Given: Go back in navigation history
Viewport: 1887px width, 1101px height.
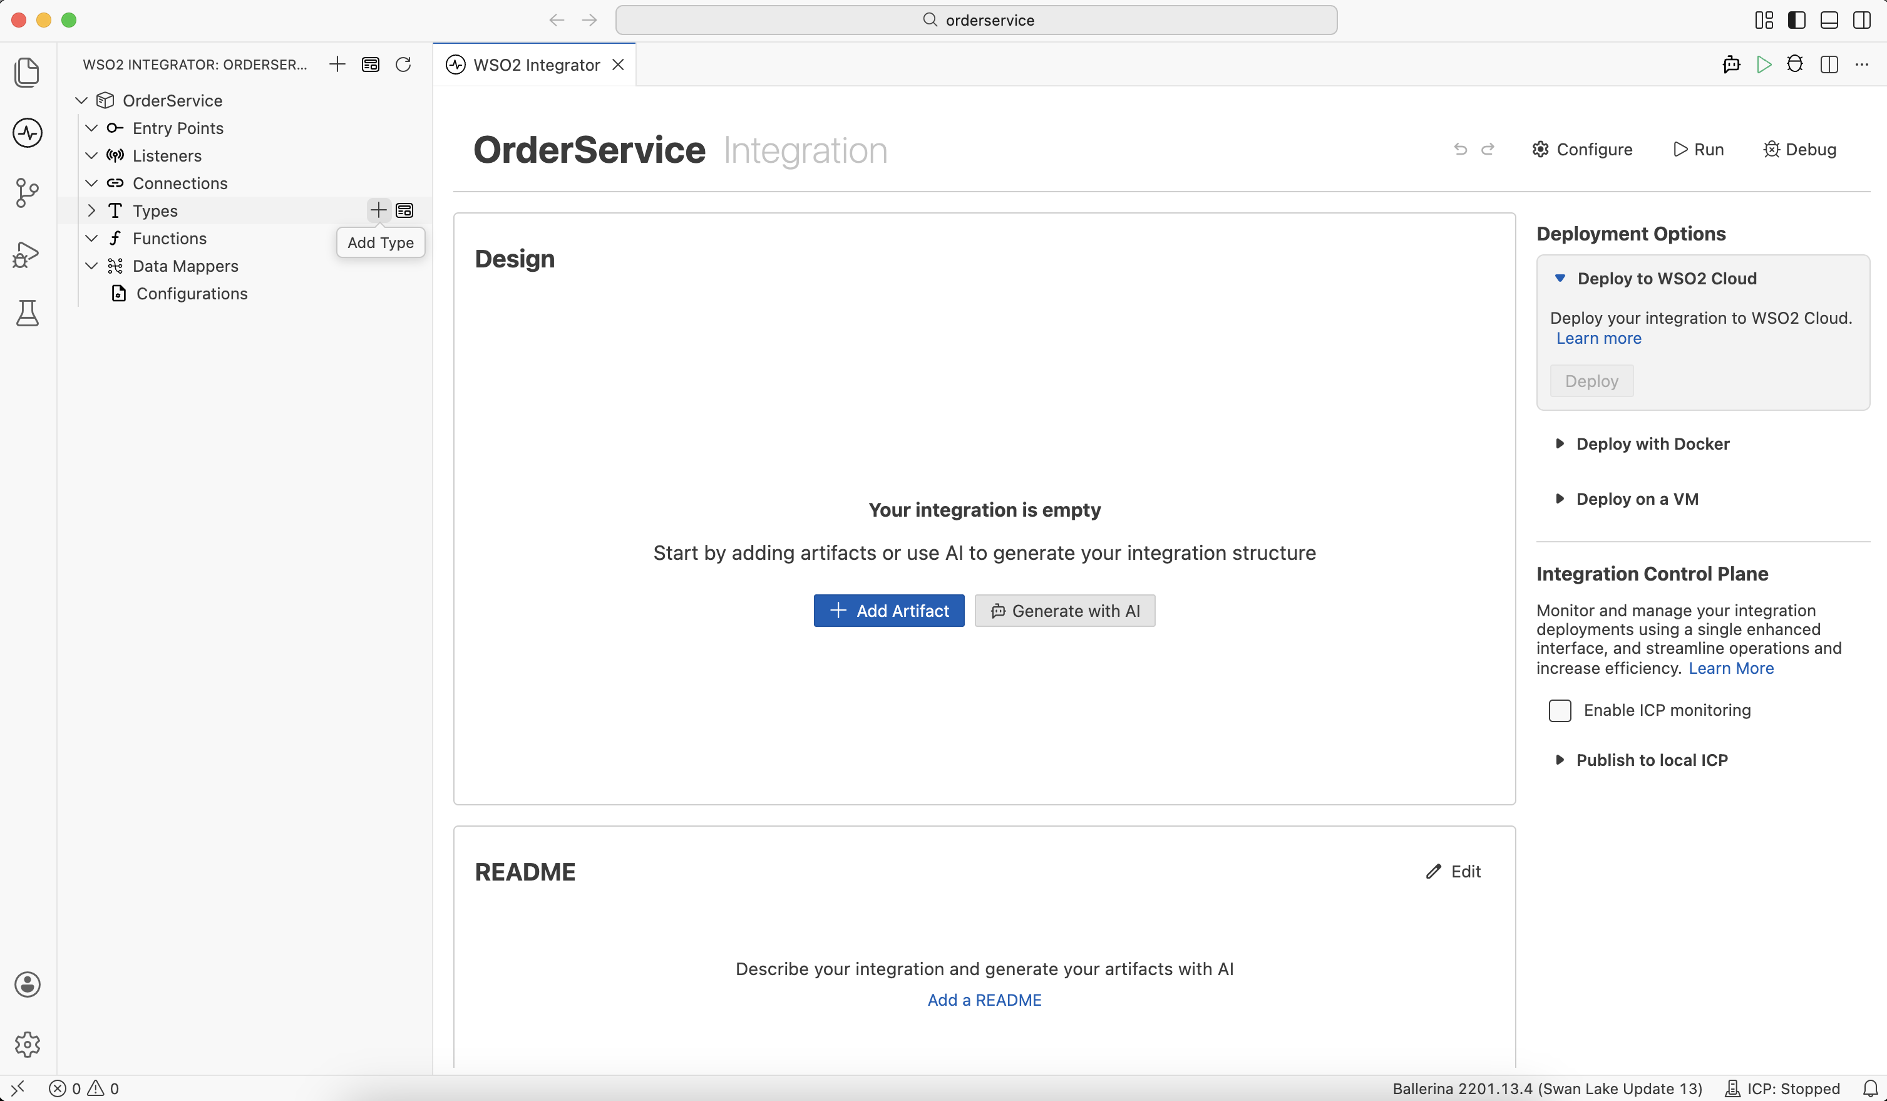Looking at the screenshot, I should click(x=557, y=20).
